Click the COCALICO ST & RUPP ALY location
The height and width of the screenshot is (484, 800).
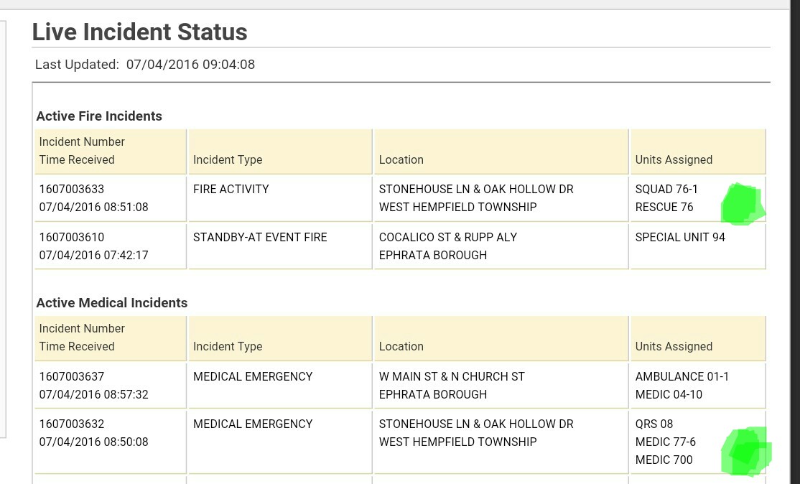click(x=448, y=237)
